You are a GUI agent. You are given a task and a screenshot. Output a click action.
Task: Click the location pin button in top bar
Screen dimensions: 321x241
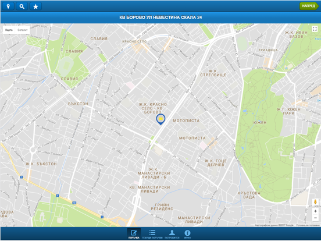click(x=8, y=6)
